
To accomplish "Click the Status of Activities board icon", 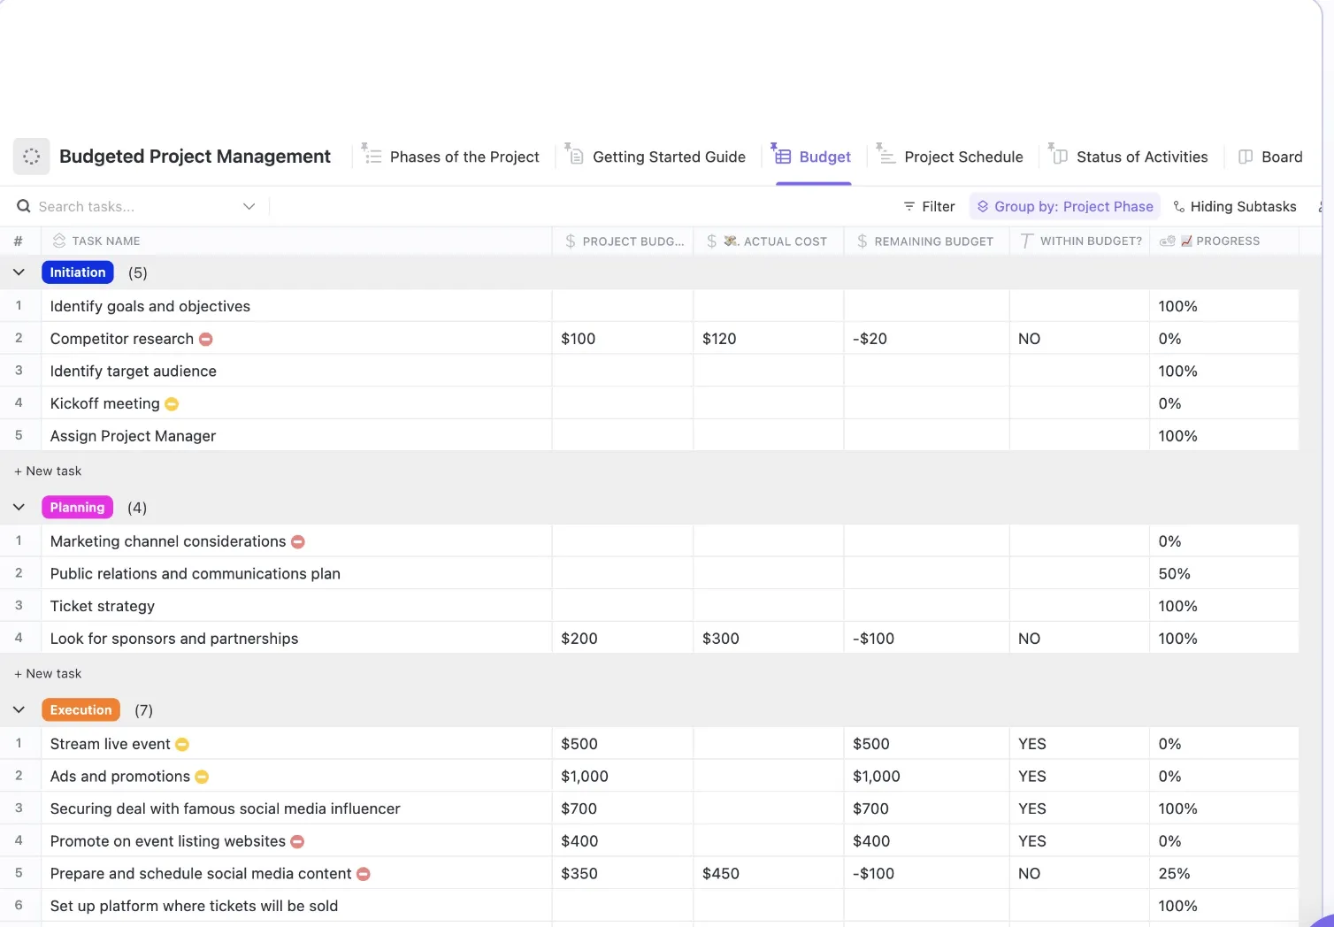I will pos(1058,155).
